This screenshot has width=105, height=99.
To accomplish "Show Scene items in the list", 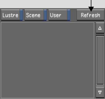I will click(35, 15).
